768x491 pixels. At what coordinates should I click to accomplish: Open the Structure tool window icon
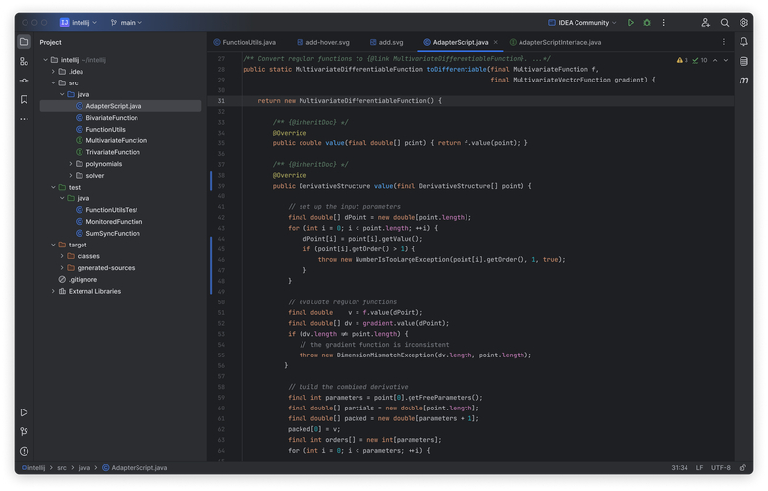(24, 61)
